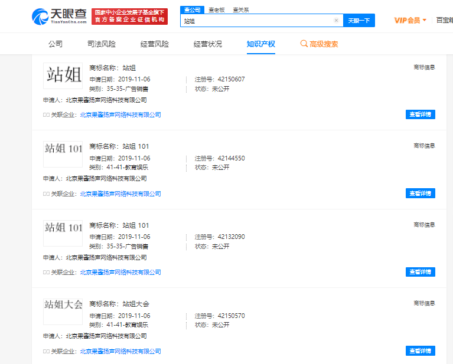Image resolution: width=453 pixels, height=364 pixels.
Task: Click registration number 42132090
Action: (x=231, y=237)
